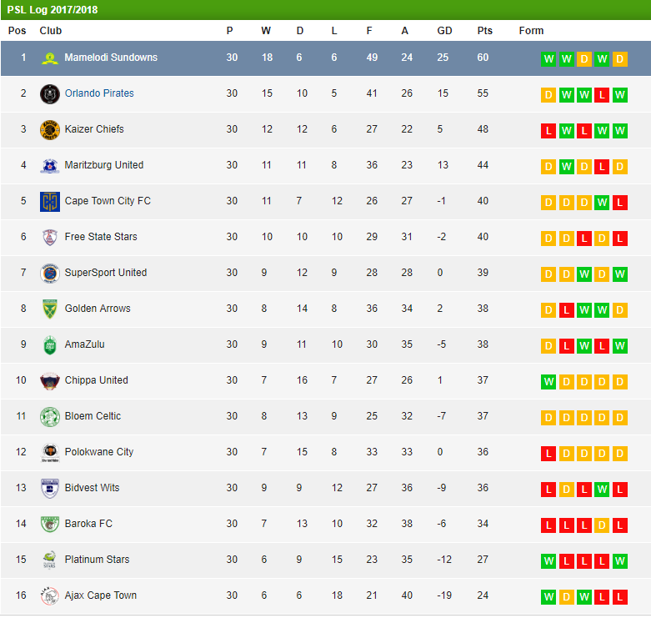
Task: Click the AmaZulu green badge
Action: [50, 345]
